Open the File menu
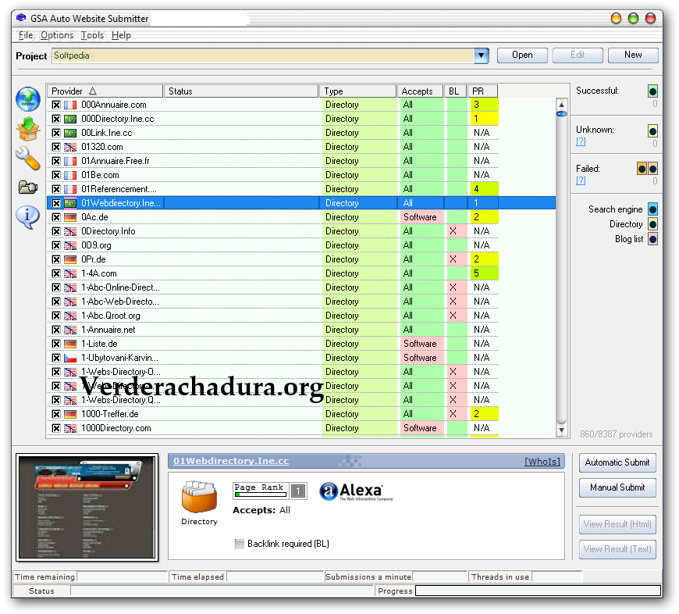 click(x=26, y=35)
